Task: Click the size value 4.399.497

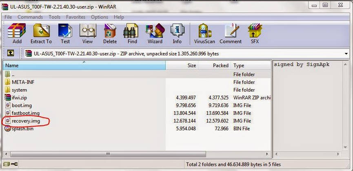Action: 186,98
